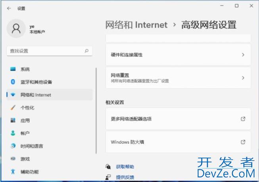Screen dimensions: 259x182
Task: Expand 硬件和连接属性 chevron arrow
Action: pyautogui.click(x=243, y=55)
